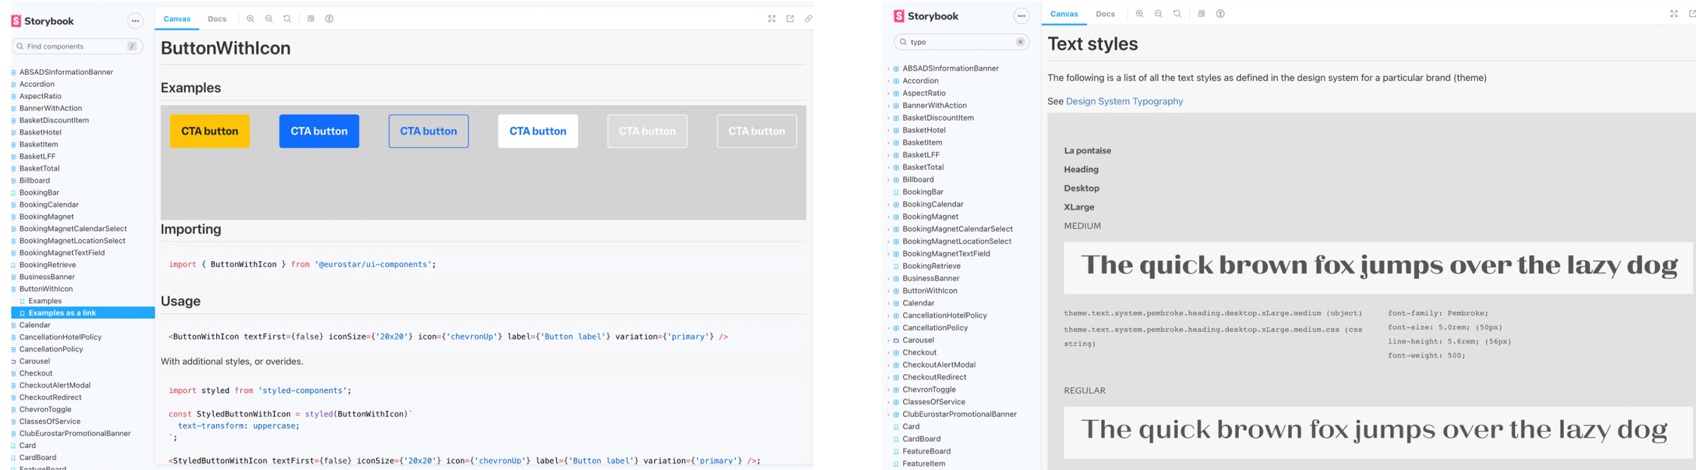Open canvas in new tab, left Storybook
This screenshot has height=470, width=1696.
point(790,19)
